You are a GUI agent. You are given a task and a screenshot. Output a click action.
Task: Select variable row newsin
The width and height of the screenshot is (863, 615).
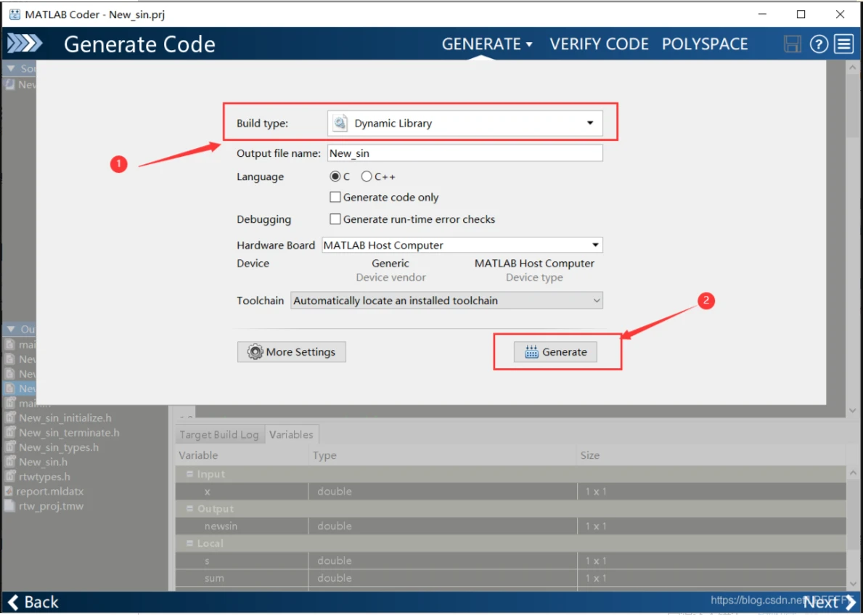pos(511,526)
